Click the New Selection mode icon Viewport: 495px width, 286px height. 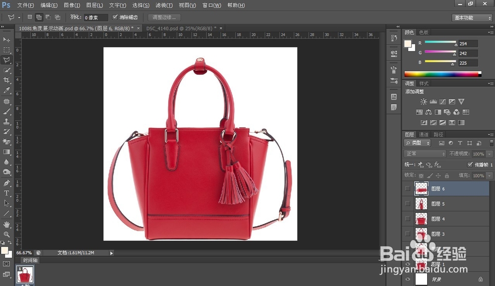coord(30,17)
